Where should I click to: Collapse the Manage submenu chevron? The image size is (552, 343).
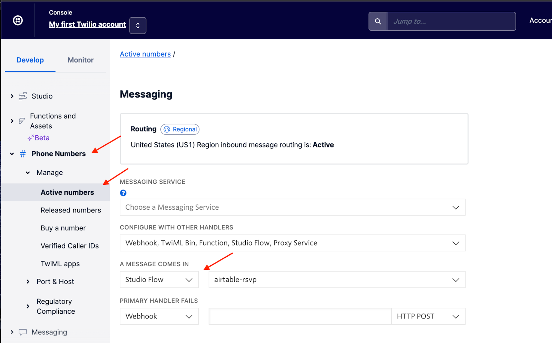click(28, 173)
